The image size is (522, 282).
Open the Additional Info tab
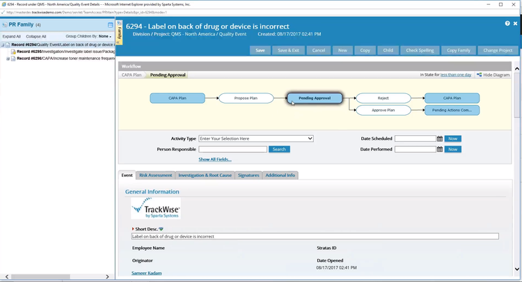click(x=280, y=175)
